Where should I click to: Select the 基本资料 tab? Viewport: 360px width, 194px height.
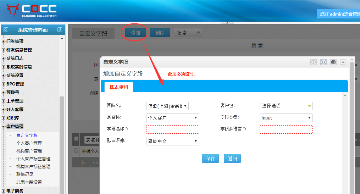[x=118, y=87]
